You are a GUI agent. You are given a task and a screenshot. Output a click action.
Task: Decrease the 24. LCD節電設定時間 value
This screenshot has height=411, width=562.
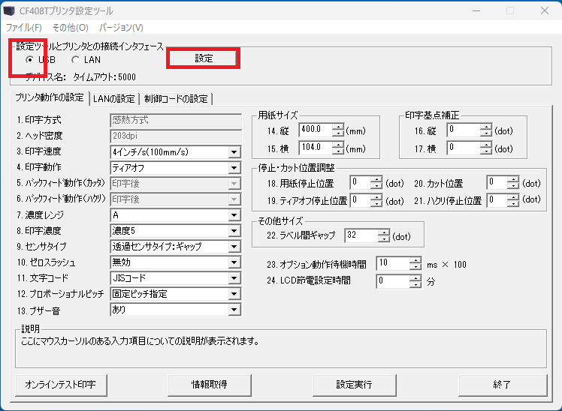[x=415, y=285]
